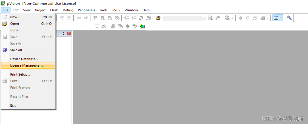Click the Clear All Bookmarks icon
Image resolution: width=308 pixels, height=124 pixels.
pos(117,18)
